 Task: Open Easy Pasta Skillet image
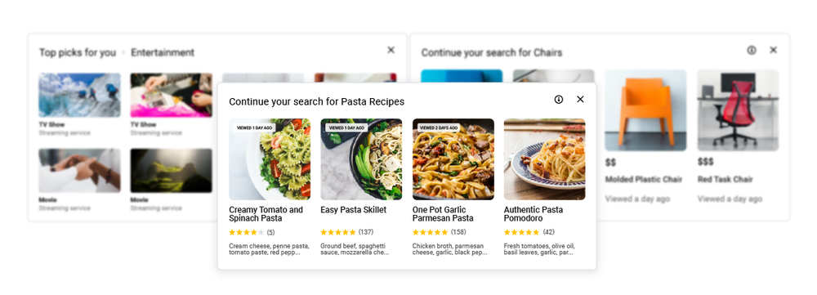coord(361,159)
